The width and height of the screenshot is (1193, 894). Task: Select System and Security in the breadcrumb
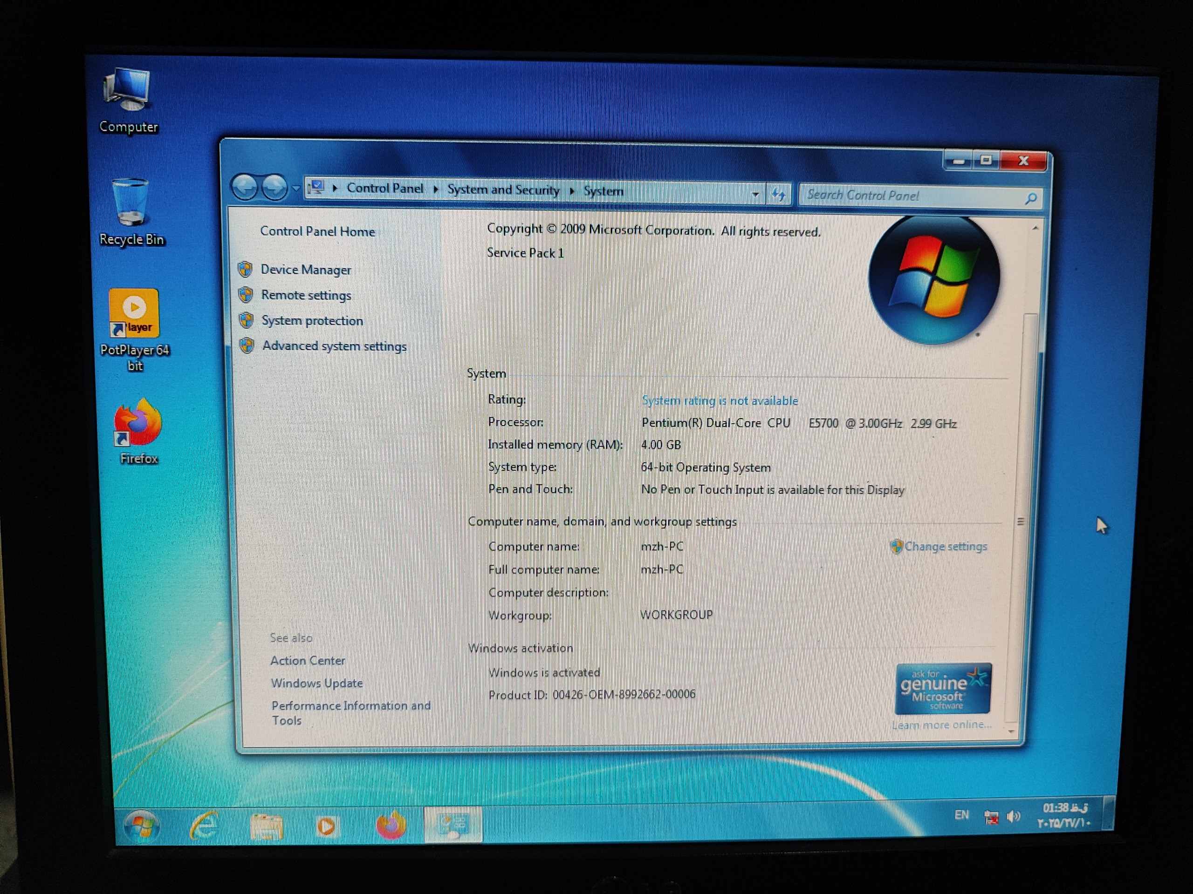point(503,190)
